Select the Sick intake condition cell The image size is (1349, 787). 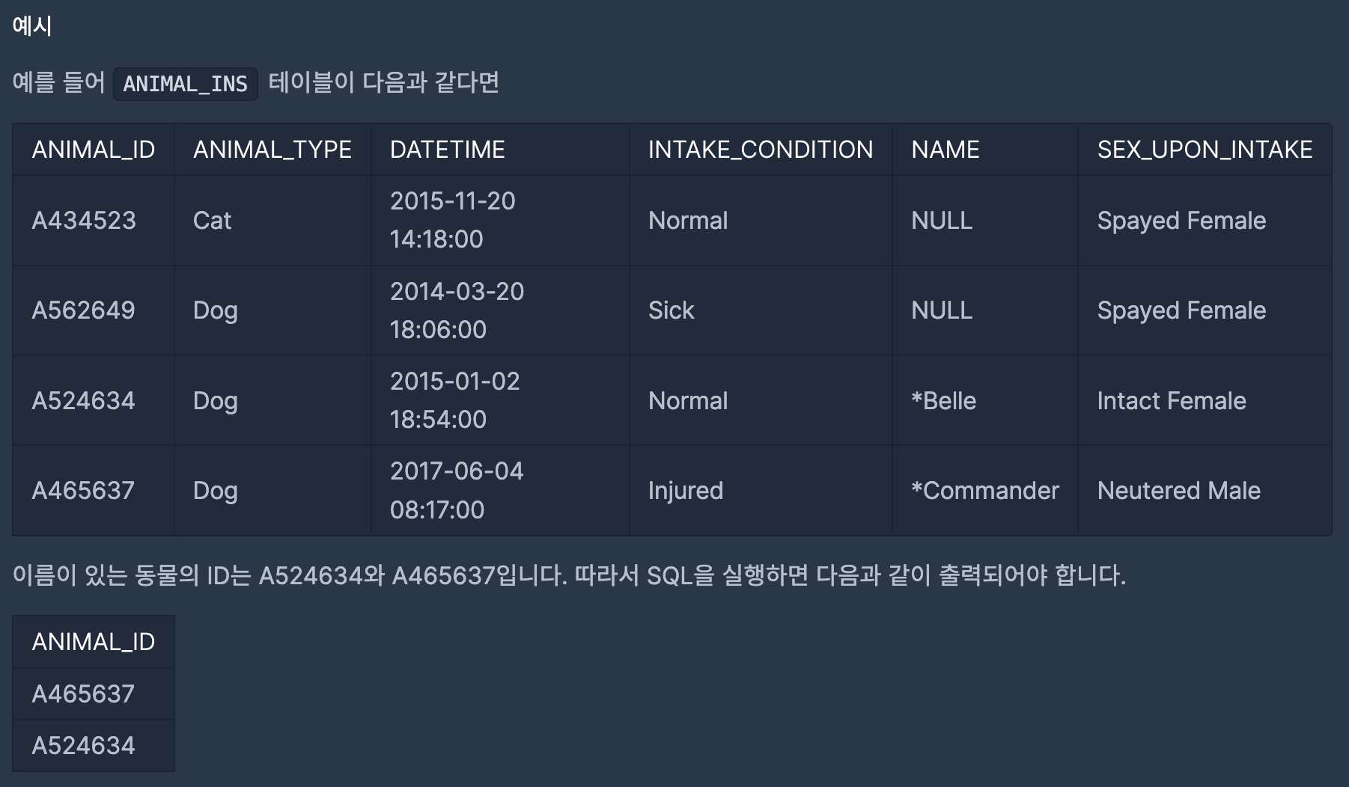coord(761,310)
